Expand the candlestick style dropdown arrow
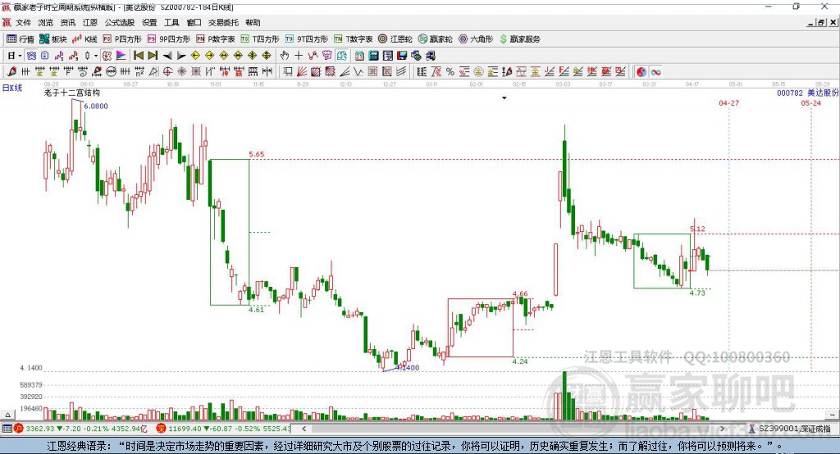 point(96,56)
